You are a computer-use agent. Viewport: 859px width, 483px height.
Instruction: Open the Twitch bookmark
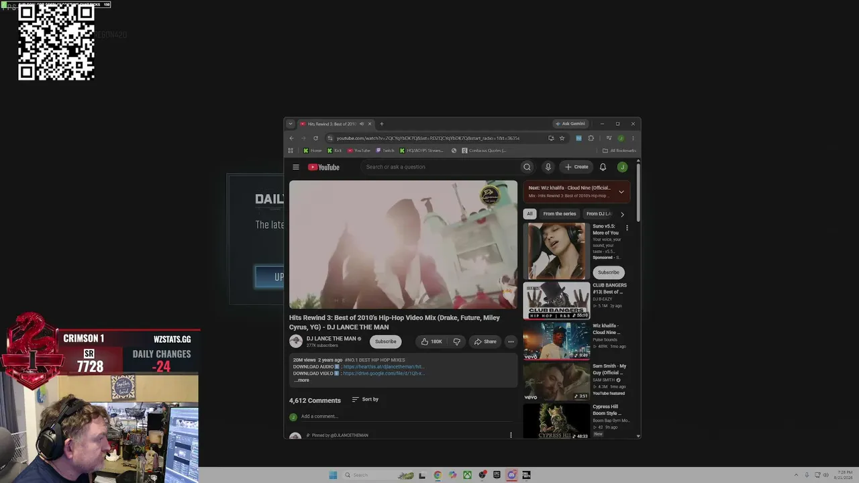pyautogui.click(x=385, y=150)
